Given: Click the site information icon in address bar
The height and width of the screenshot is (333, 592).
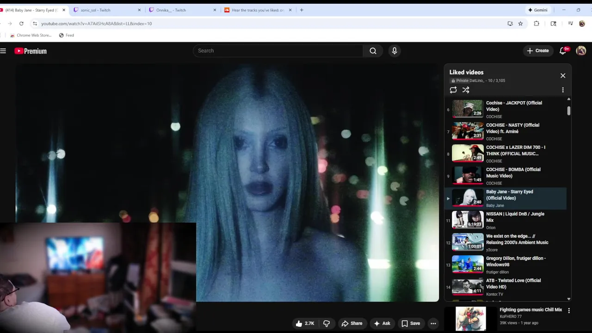Looking at the screenshot, I should (x=35, y=24).
